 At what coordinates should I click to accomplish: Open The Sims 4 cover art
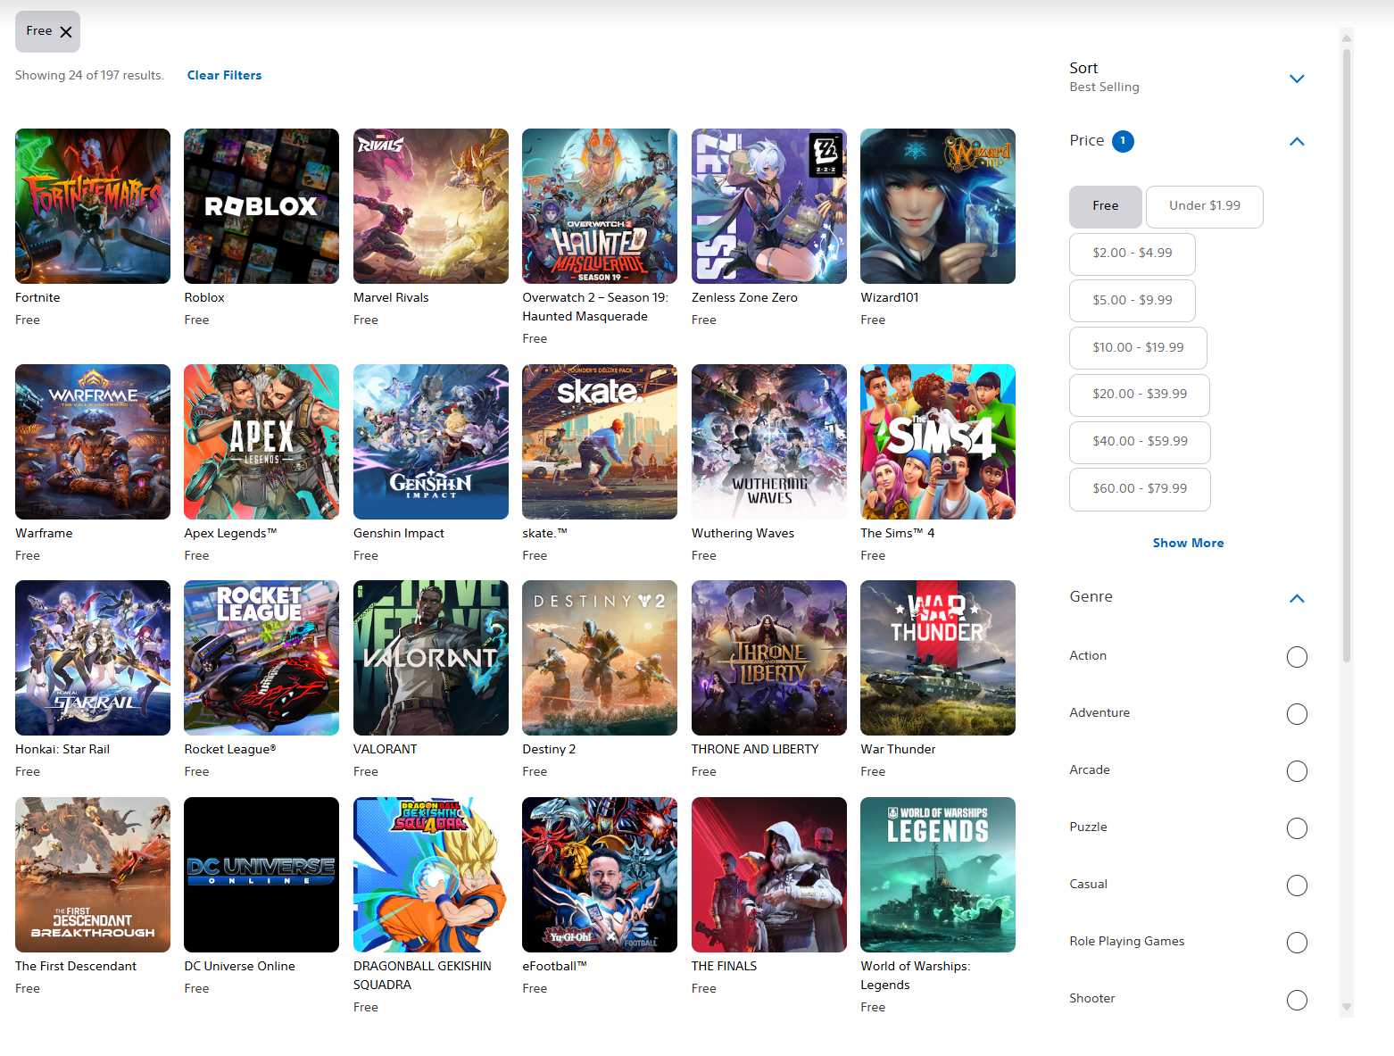click(x=938, y=442)
